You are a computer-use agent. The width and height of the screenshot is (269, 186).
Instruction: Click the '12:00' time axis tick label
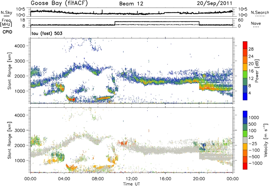(131, 179)
